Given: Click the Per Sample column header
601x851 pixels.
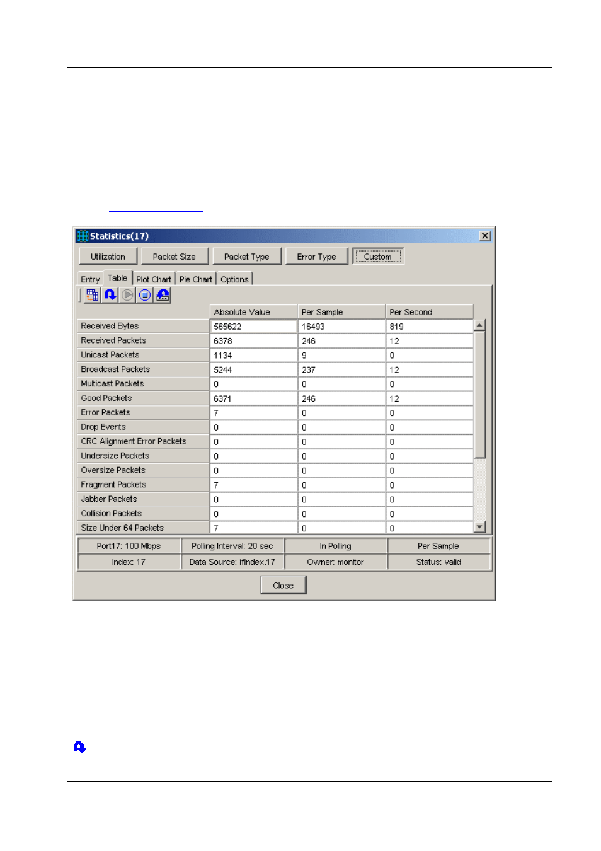Looking at the screenshot, I should coord(341,312).
